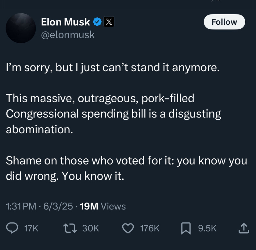
Task: Click the 6/3/25 post date
Action: pos(58,206)
